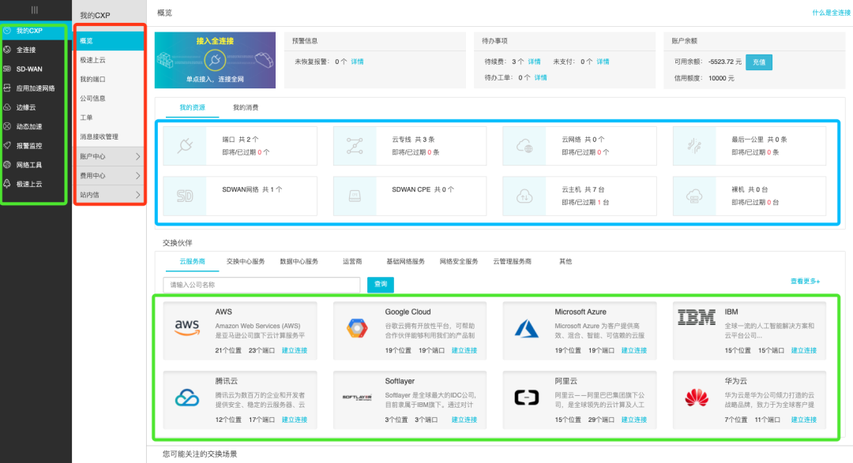Click 建立连接 link for Google Cloud

[x=464, y=350]
